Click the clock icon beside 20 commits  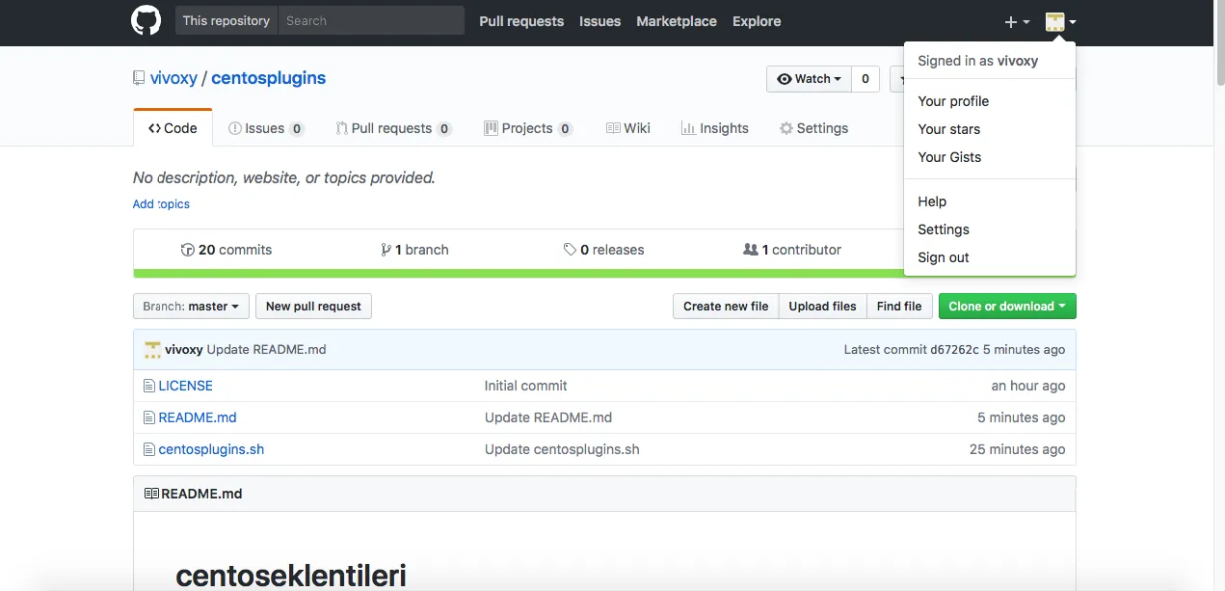tap(189, 249)
